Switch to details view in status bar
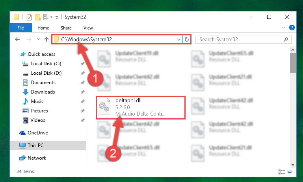 [x=282, y=172]
